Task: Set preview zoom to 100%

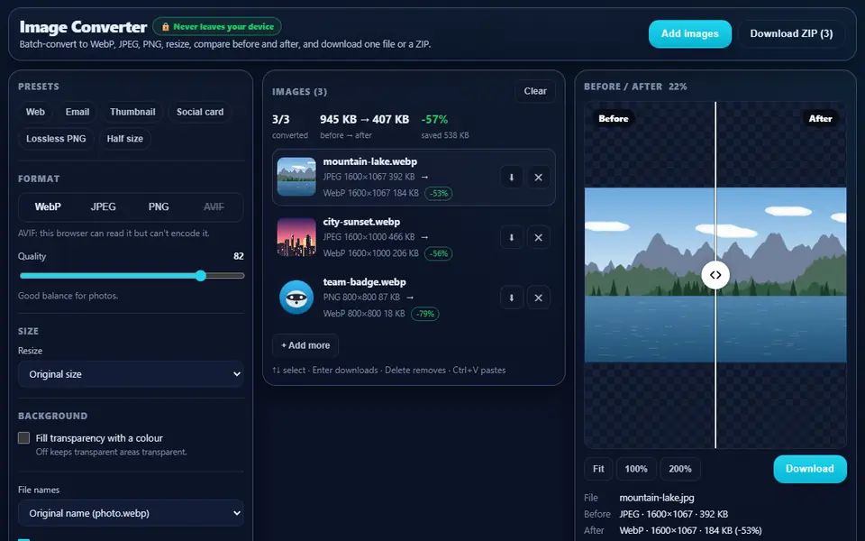Action: pyautogui.click(x=636, y=469)
